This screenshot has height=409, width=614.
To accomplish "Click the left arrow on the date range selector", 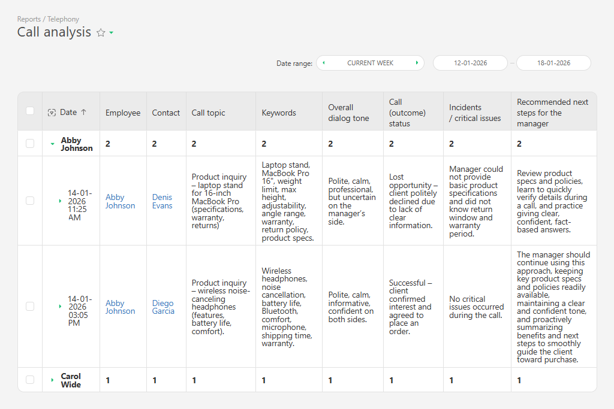I will coord(323,63).
